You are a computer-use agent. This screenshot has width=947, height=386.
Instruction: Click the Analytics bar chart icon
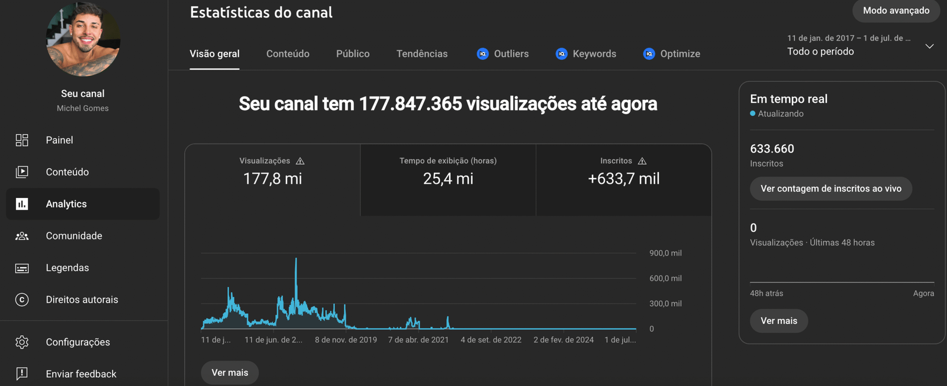[22, 204]
